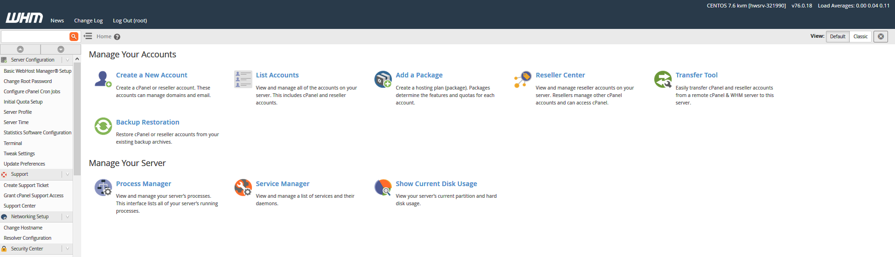Viewport: 895px width, 257px height.
Task: Click the close icon next to Classic view
Action: point(881,36)
